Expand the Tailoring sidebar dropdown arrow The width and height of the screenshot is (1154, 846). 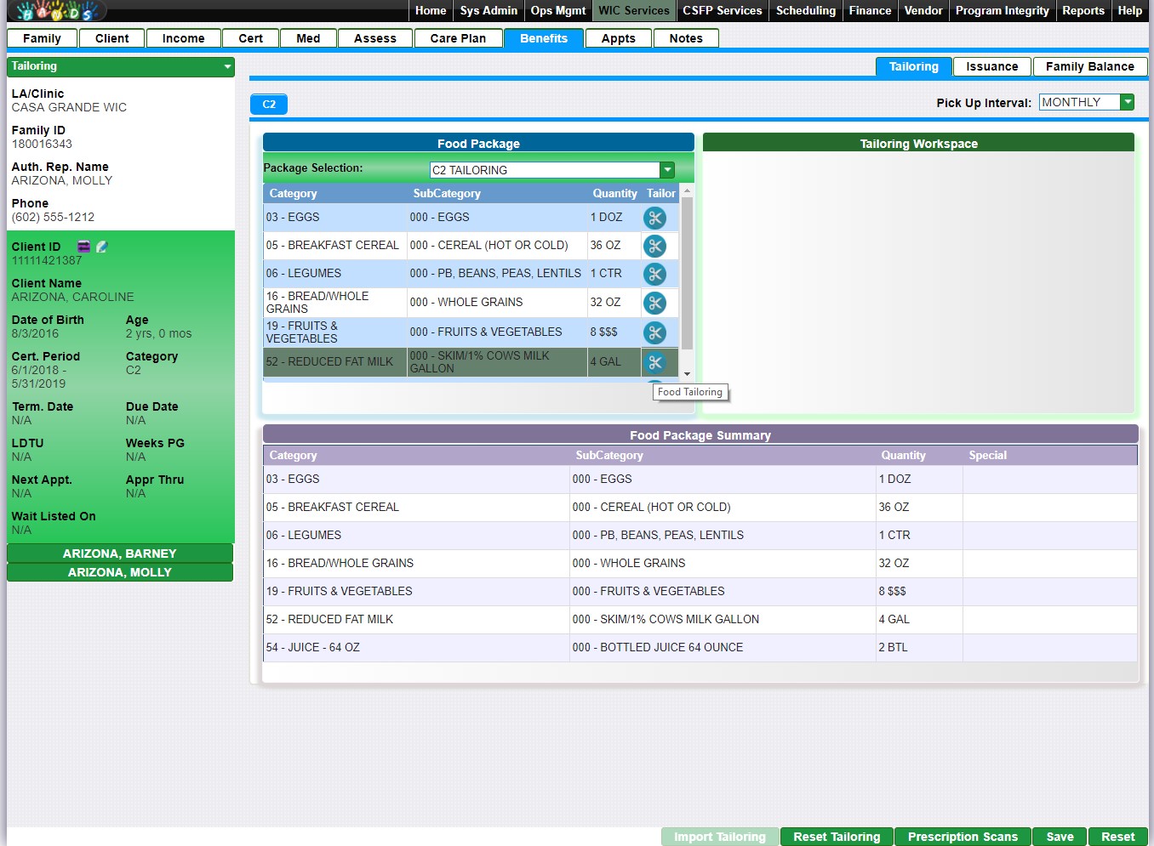pos(227,66)
